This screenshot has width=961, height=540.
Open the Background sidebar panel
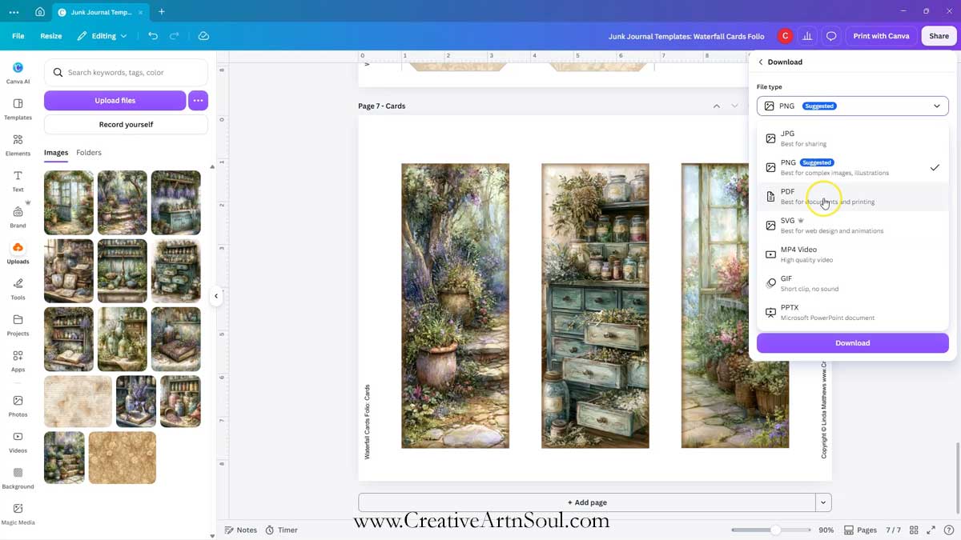pos(18,478)
